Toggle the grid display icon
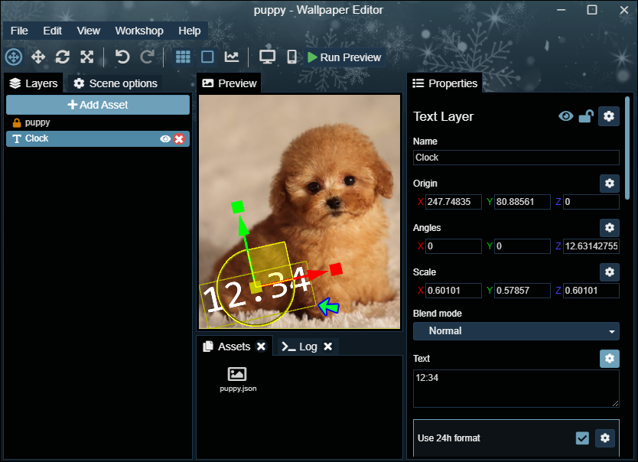Image resolution: width=638 pixels, height=462 pixels. coord(183,57)
